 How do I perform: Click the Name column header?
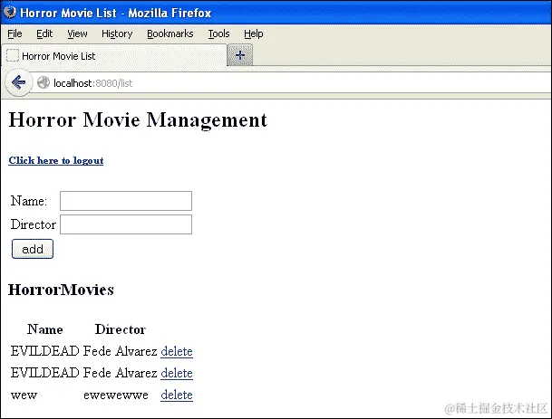[x=45, y=329]
